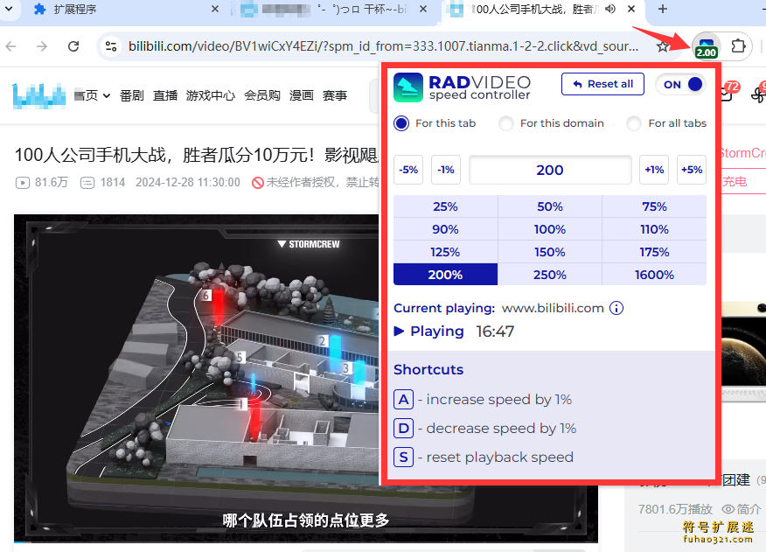Open the 会员购 navigation item
This screenshot has width=766, height=552.
[x=262, y=95]
